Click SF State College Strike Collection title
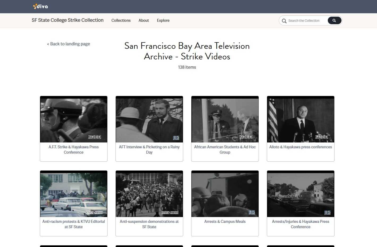The image size is (377, 247). click(67, 20)
